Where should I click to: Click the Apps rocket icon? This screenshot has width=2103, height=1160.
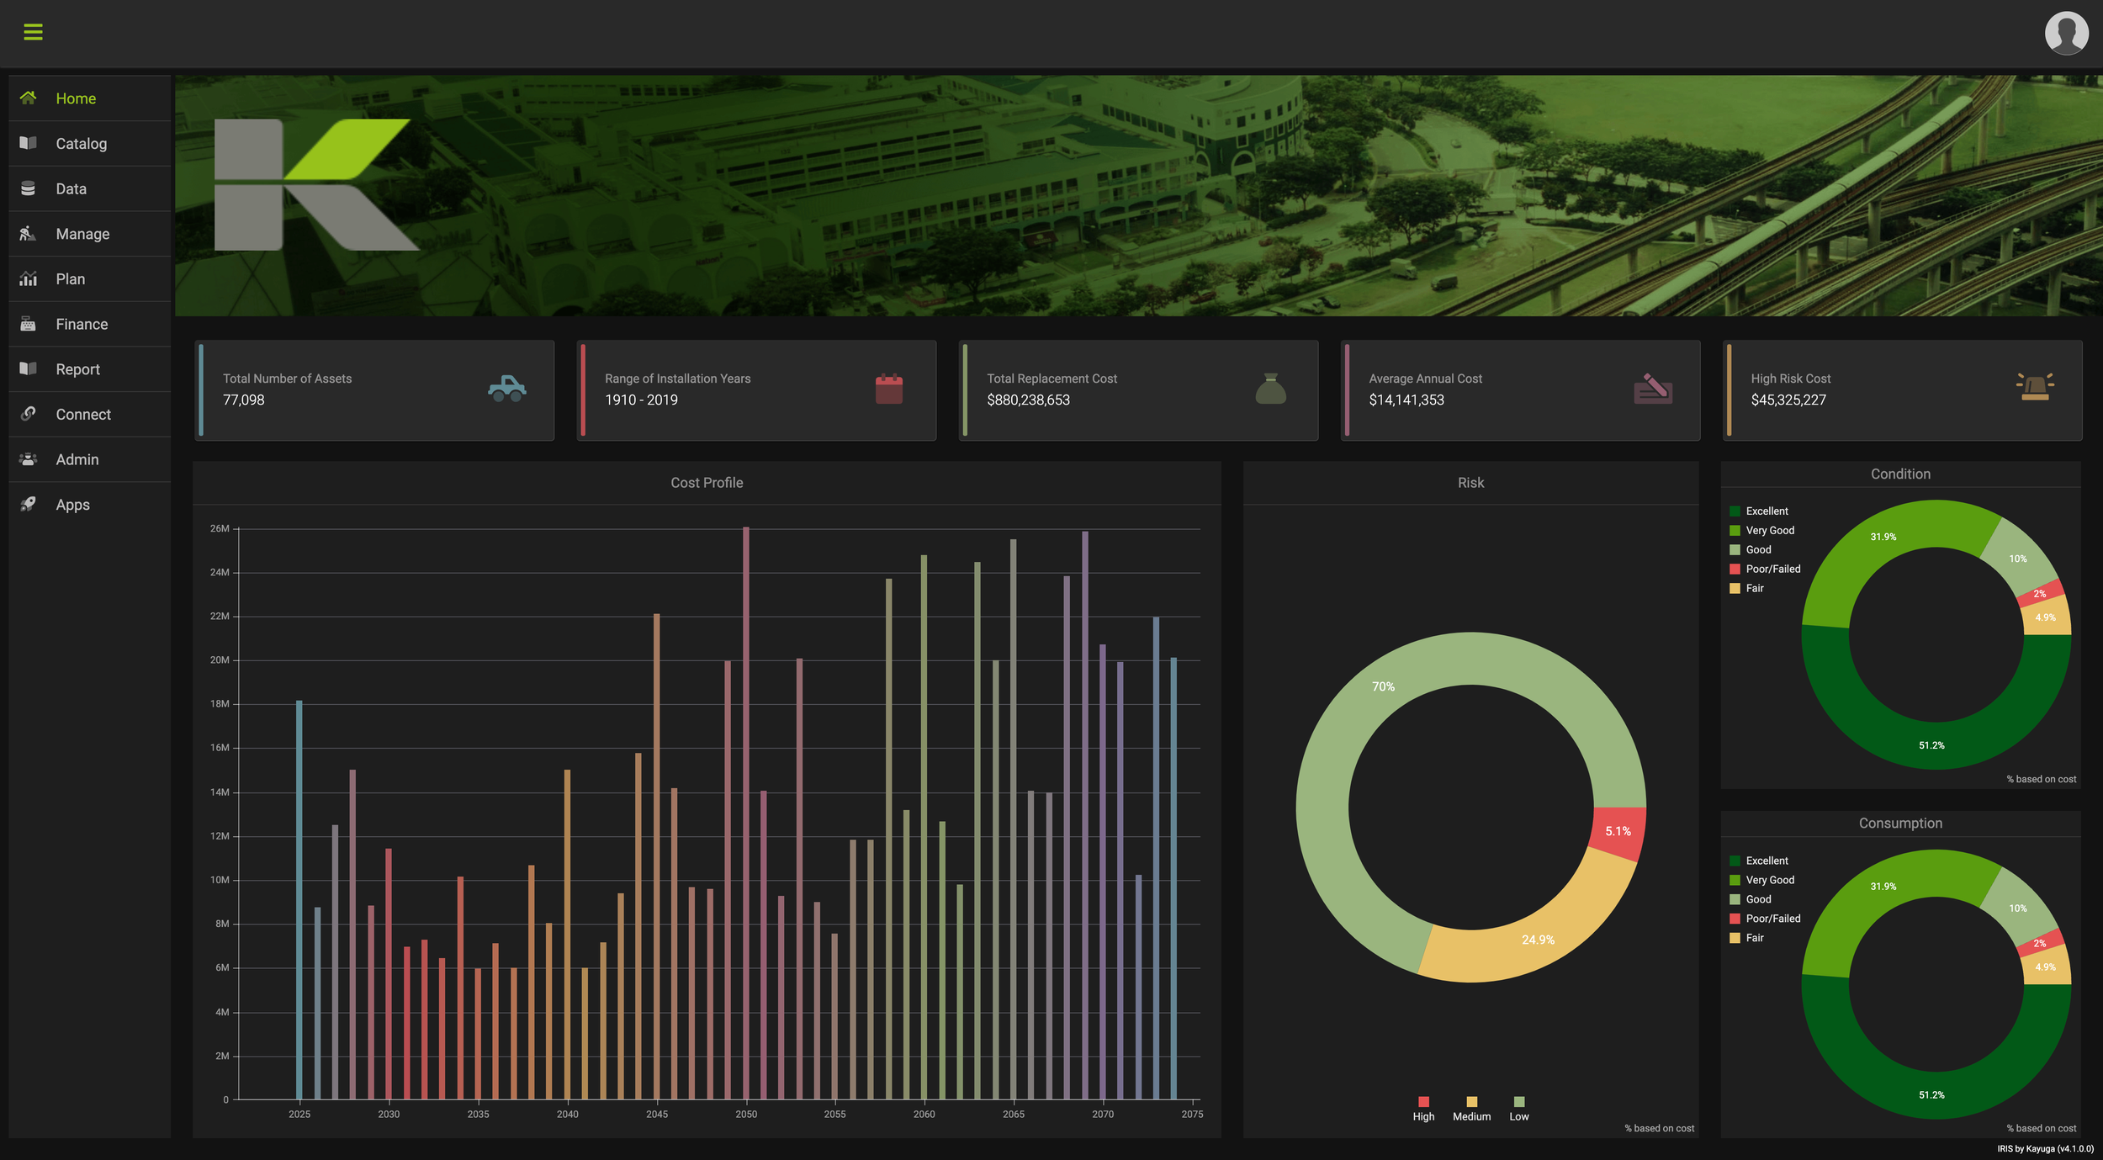[x=28, y=504]
